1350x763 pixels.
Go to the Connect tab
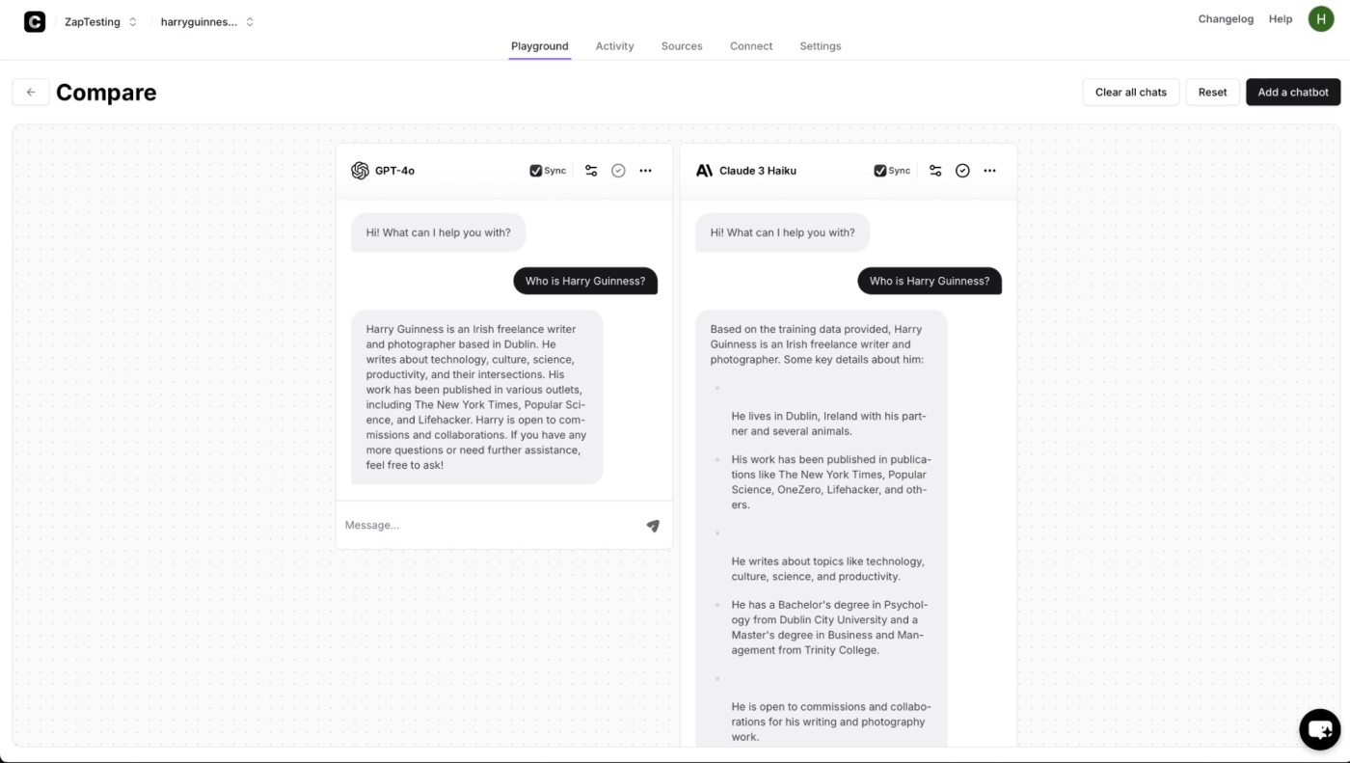click(751, 46)
